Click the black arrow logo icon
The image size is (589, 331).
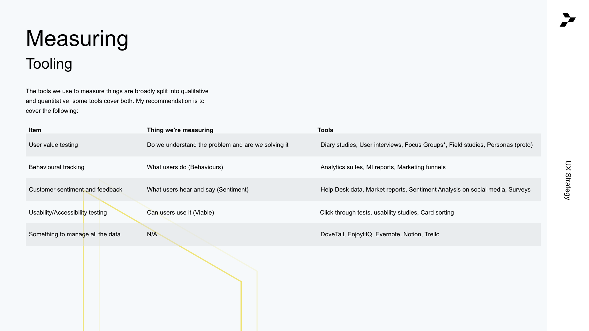(568, 20)
